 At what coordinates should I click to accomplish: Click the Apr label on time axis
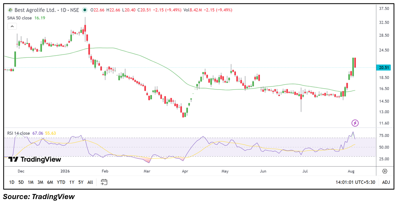tap(185, 171)
